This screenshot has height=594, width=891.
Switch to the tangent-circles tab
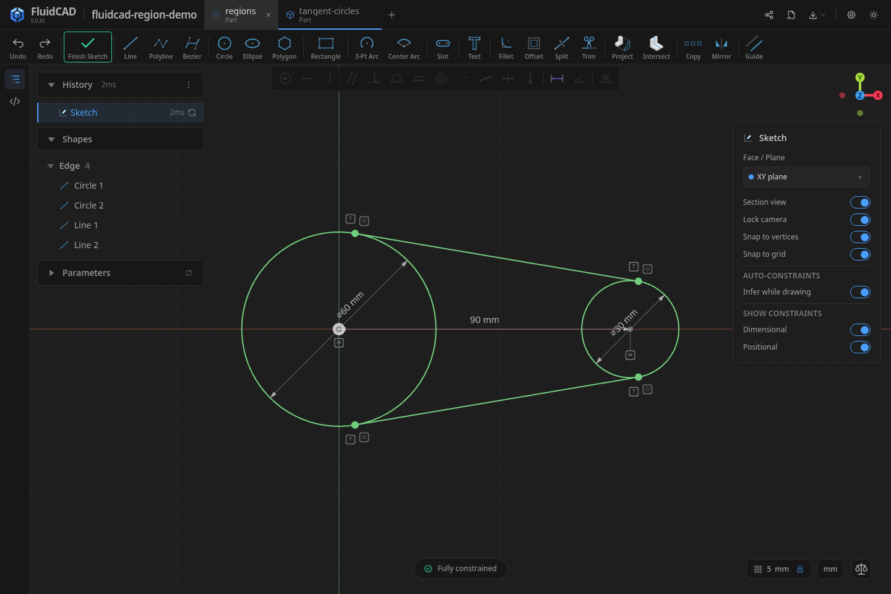(329, 15)
